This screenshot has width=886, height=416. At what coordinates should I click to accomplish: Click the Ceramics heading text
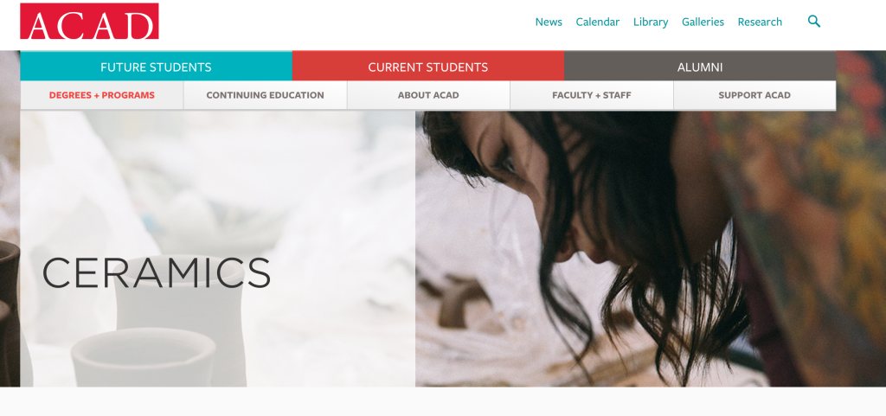[x=157, y=273]
